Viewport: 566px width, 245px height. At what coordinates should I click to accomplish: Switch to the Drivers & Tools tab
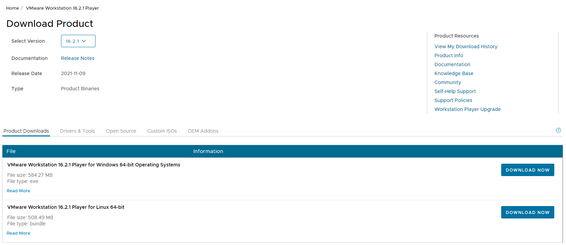tap(77, 131)
